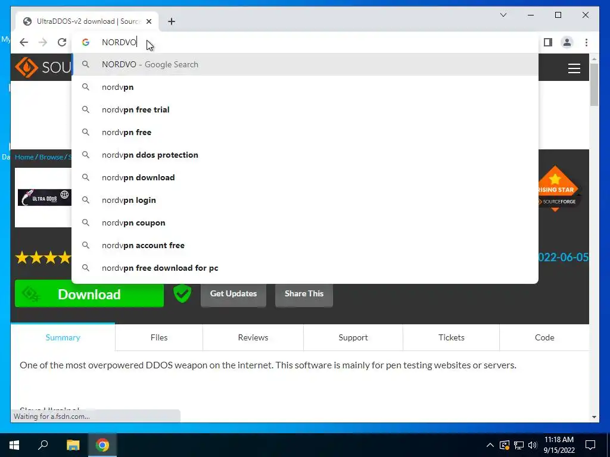610x457 pixels.
Task: Click the scrollbar down arrow
Action: [x=594, y=417]
